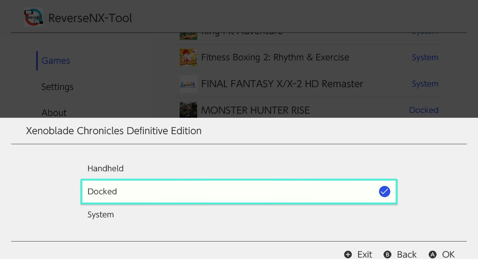This screenshot has width=478, height=259.
Task: Click the Fitness Boxing 2 game icon
Action: 188,57
